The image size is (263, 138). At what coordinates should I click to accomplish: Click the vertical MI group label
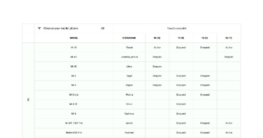tap(28, 100)
